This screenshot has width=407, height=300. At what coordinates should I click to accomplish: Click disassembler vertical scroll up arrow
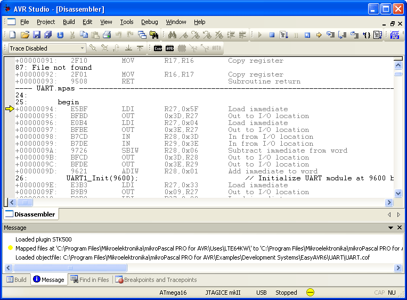[398, 65]
